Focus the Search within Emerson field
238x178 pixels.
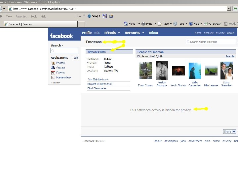pyautogui.click(x=211, y=42)
